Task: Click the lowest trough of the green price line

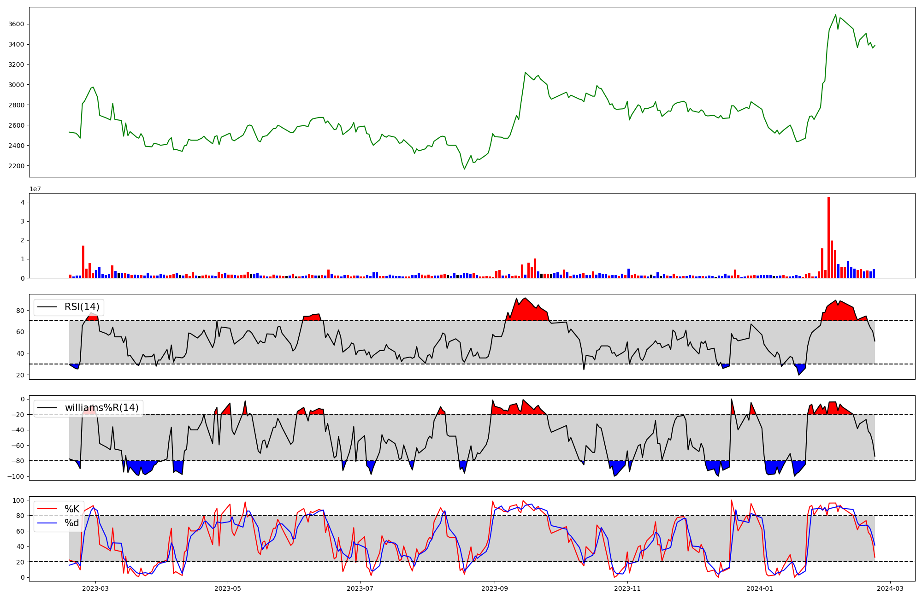Action: (464, 169)
